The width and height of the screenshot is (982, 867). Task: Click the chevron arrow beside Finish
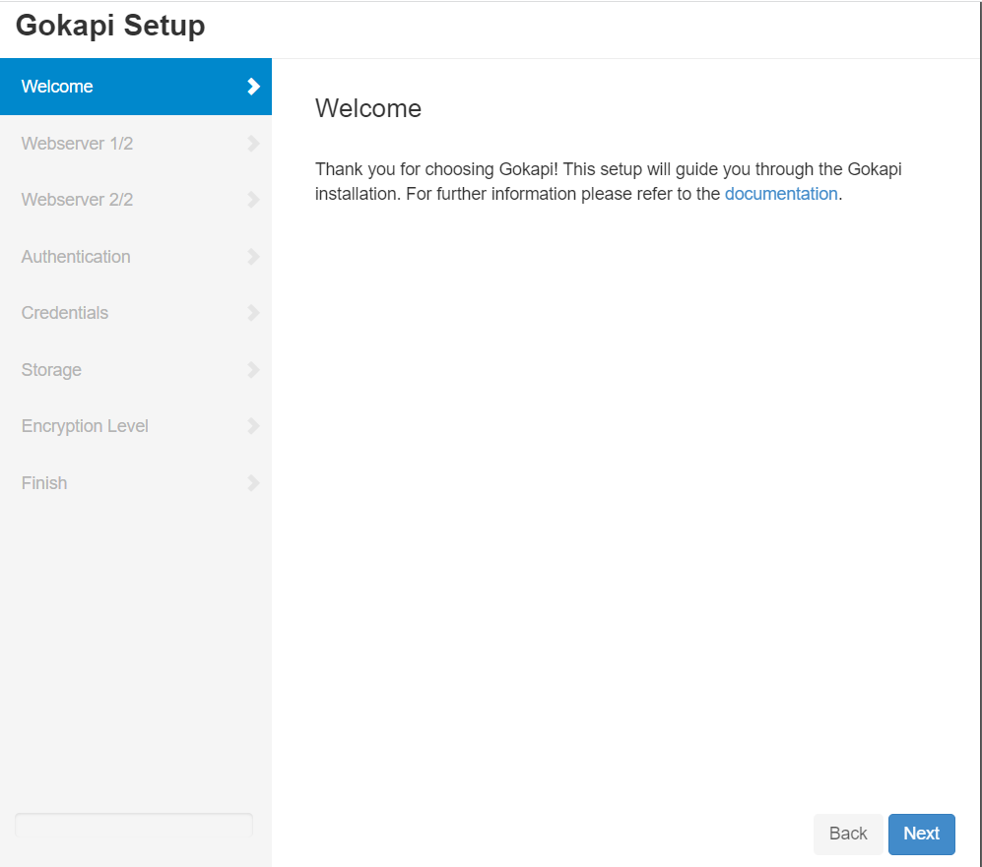coord(253,483)
